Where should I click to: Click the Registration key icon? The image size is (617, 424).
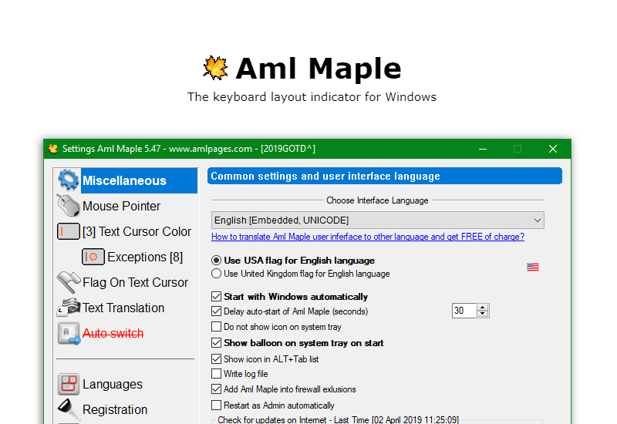[69, 409]
